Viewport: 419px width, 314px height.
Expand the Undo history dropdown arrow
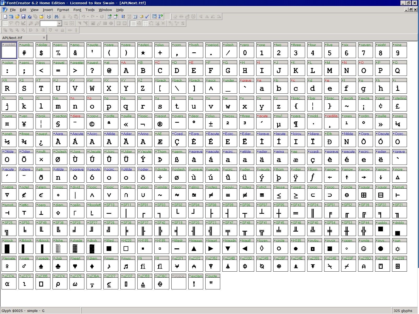[x=88, y=16]
